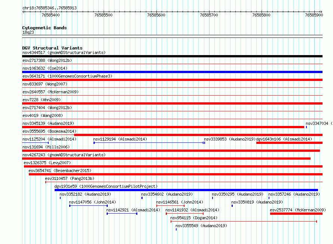Image resolution: width=333 pixels, height=244 pixels.
Task: Click esv3110457 (Pang2013b) label
Action: tap(70, 178)
